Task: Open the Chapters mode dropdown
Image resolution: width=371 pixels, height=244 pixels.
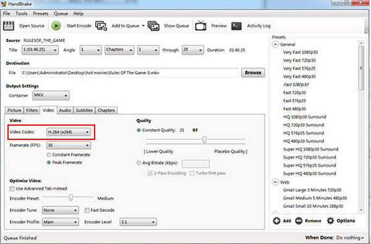Action: [x=119, y=50]
